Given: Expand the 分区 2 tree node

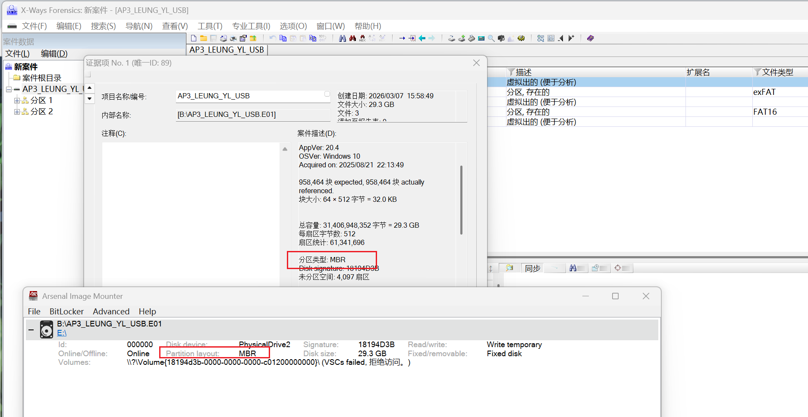Looking at the screenshot, I should click(x=17, y=112).
